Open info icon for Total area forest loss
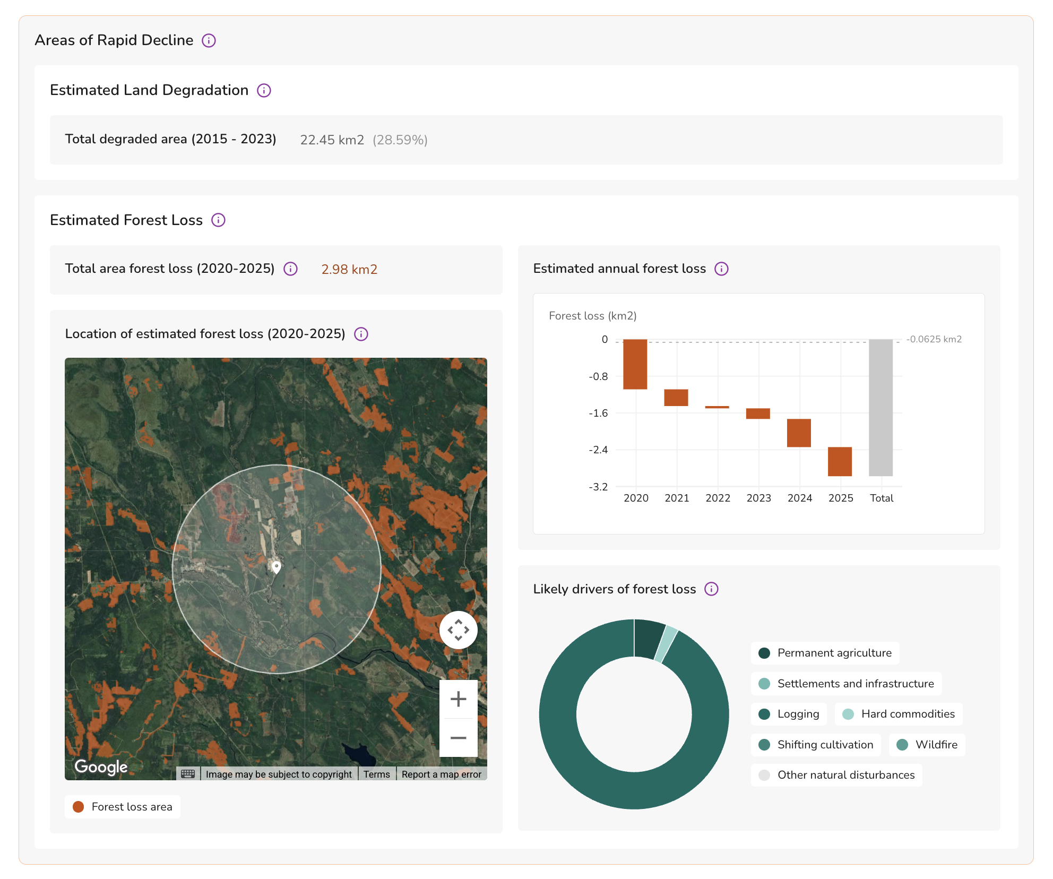1053x879 pixels. click(x=290, y=269)
